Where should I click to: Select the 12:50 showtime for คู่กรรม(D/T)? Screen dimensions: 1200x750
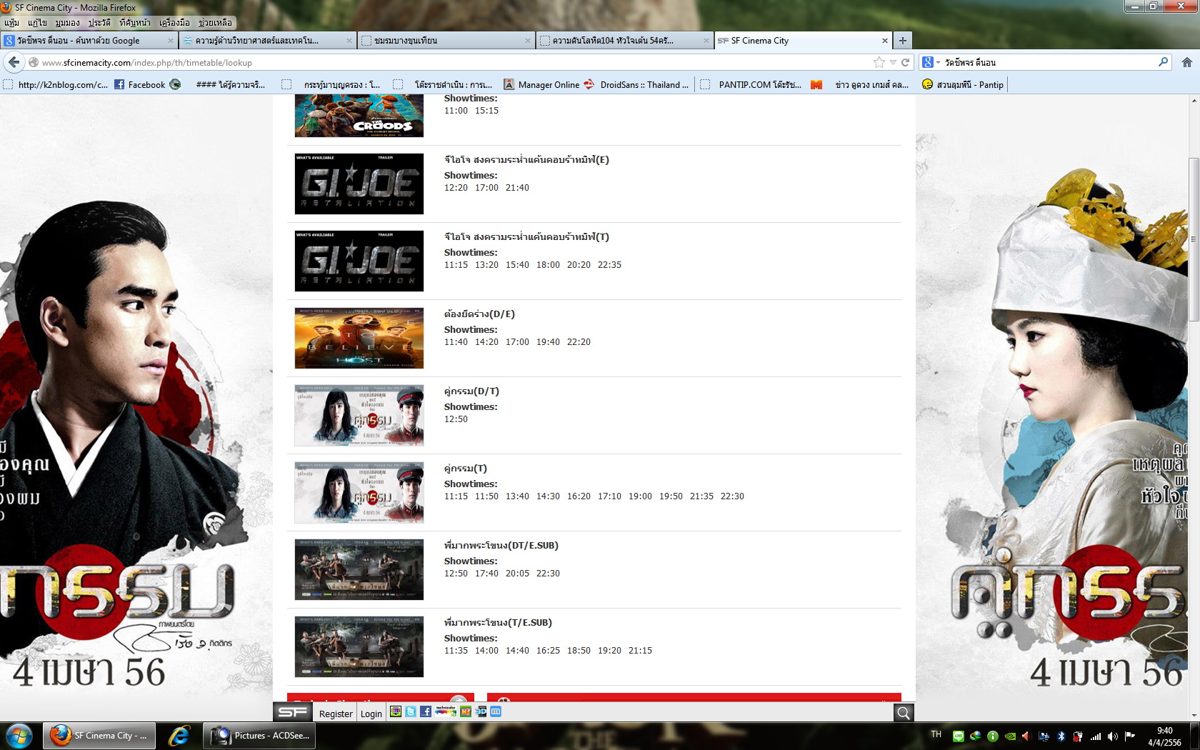[x=456, y=419]
